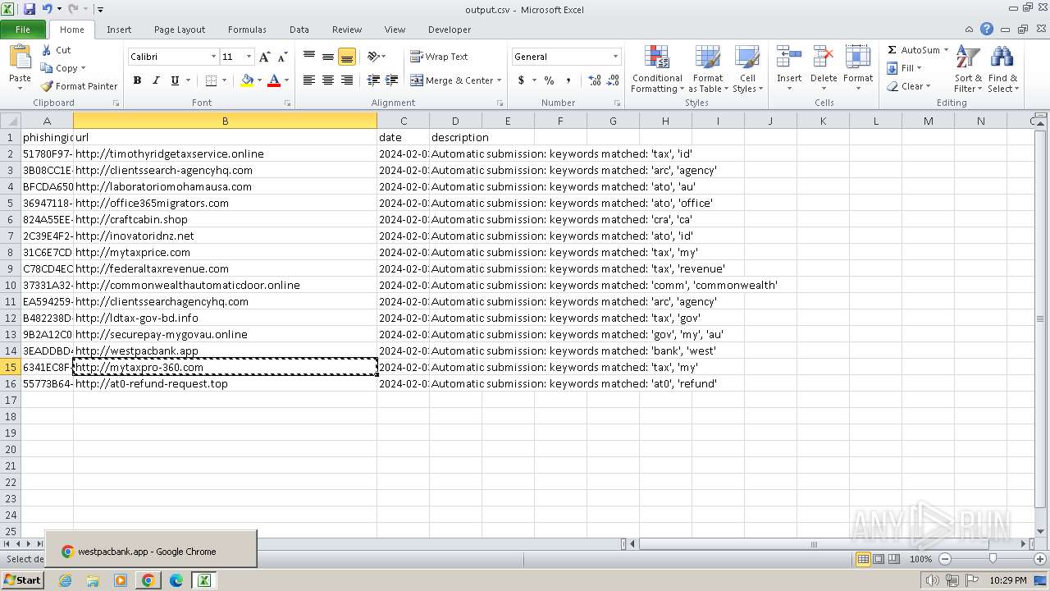Expand the Merge & Center dropdown arrow
1050x591 pixels.
499,80
